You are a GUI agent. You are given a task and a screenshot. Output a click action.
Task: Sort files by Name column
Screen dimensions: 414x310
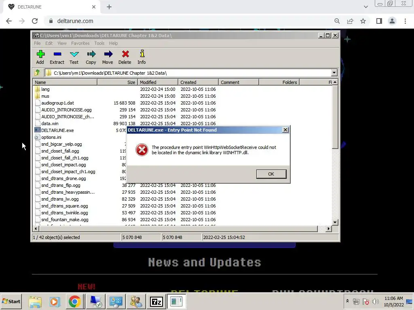pyautogui.click(x=65, y=82)
